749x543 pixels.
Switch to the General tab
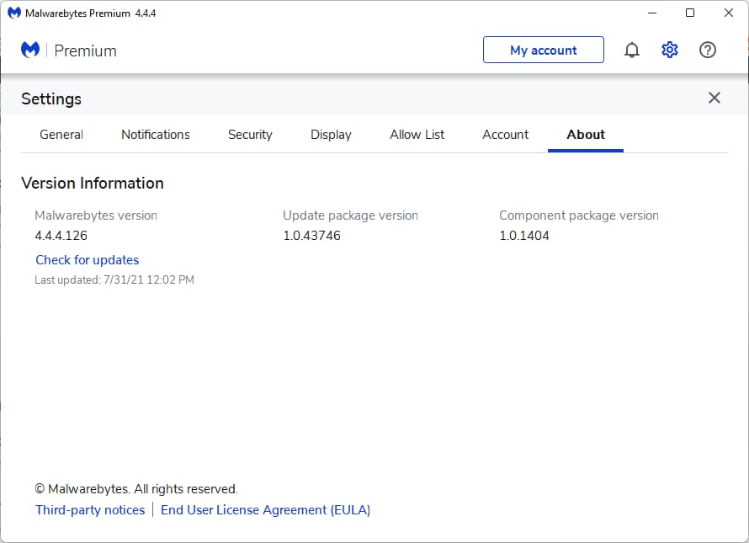[61, 134]
